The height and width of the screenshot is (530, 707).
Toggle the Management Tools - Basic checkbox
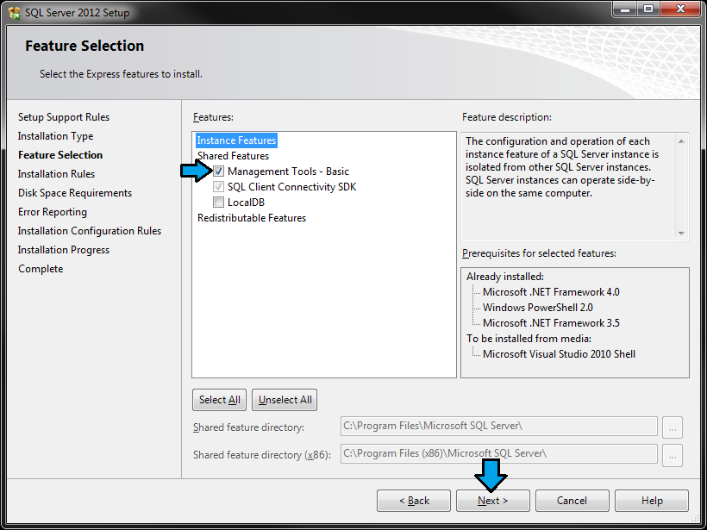click(x=218, y=171)
